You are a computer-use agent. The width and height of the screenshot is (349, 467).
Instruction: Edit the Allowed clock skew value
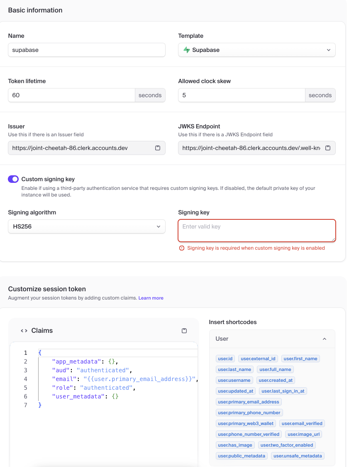tap(242, 95)
